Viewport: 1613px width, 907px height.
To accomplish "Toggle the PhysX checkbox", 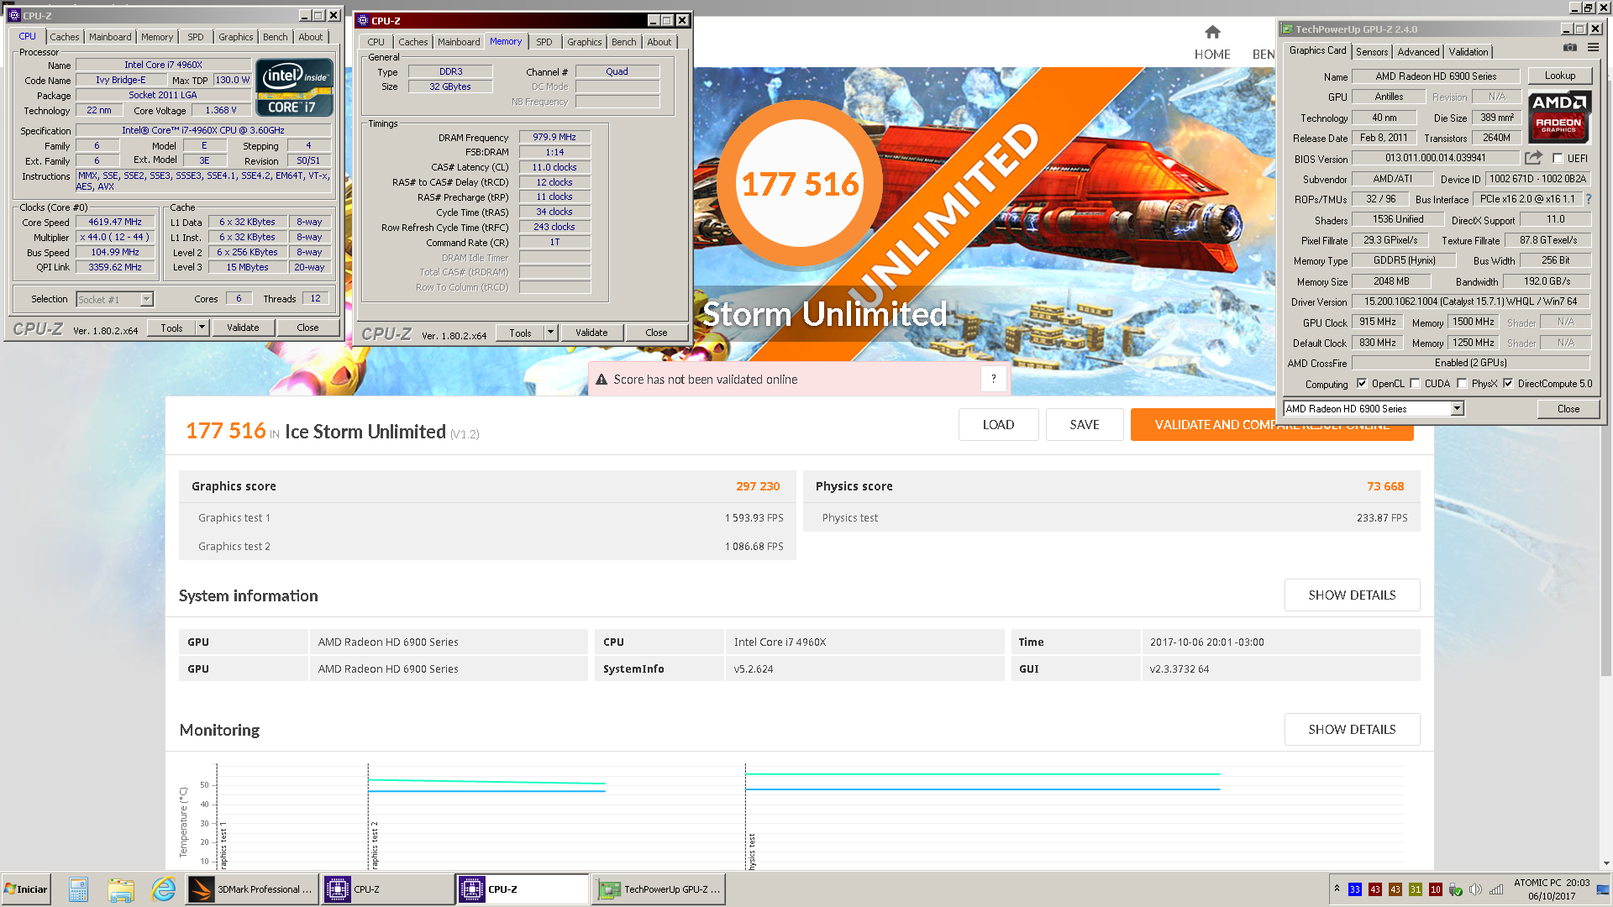I will [1462, 384].
